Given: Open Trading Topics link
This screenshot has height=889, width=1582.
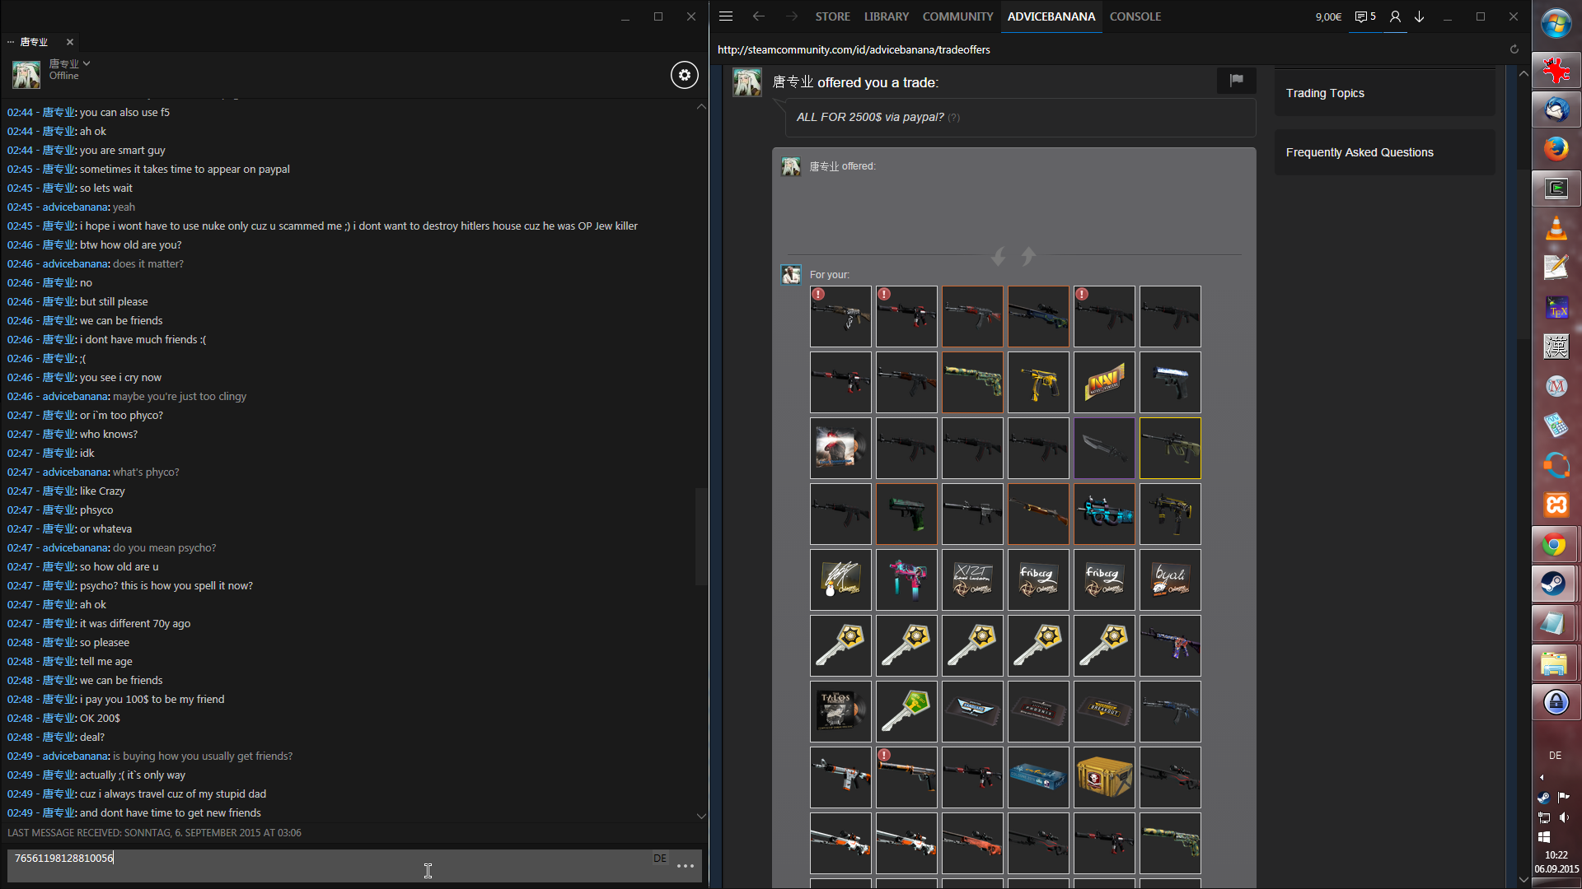Looking at the screenshot, I should pyautogui.click(x=1325, y=93).
